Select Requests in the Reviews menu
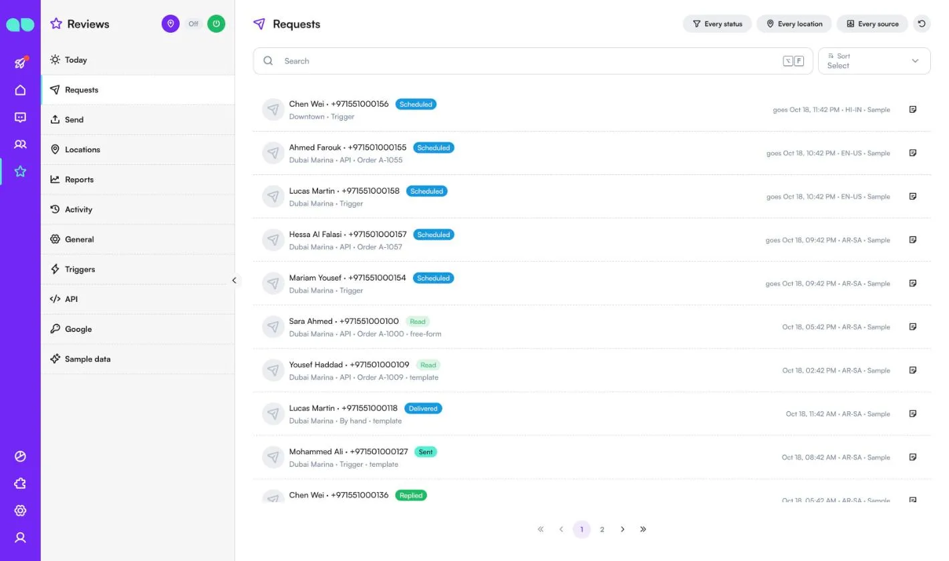 point(138,89)
